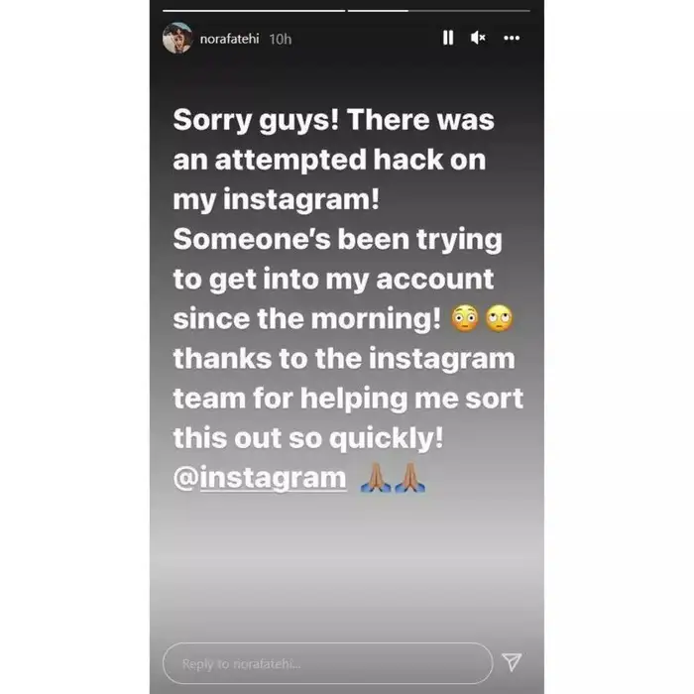Tap the second praying hands emoji

click(409, 478)
